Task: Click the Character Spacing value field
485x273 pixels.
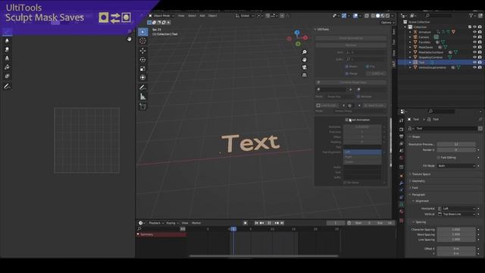Action: (x=456, y=230)
